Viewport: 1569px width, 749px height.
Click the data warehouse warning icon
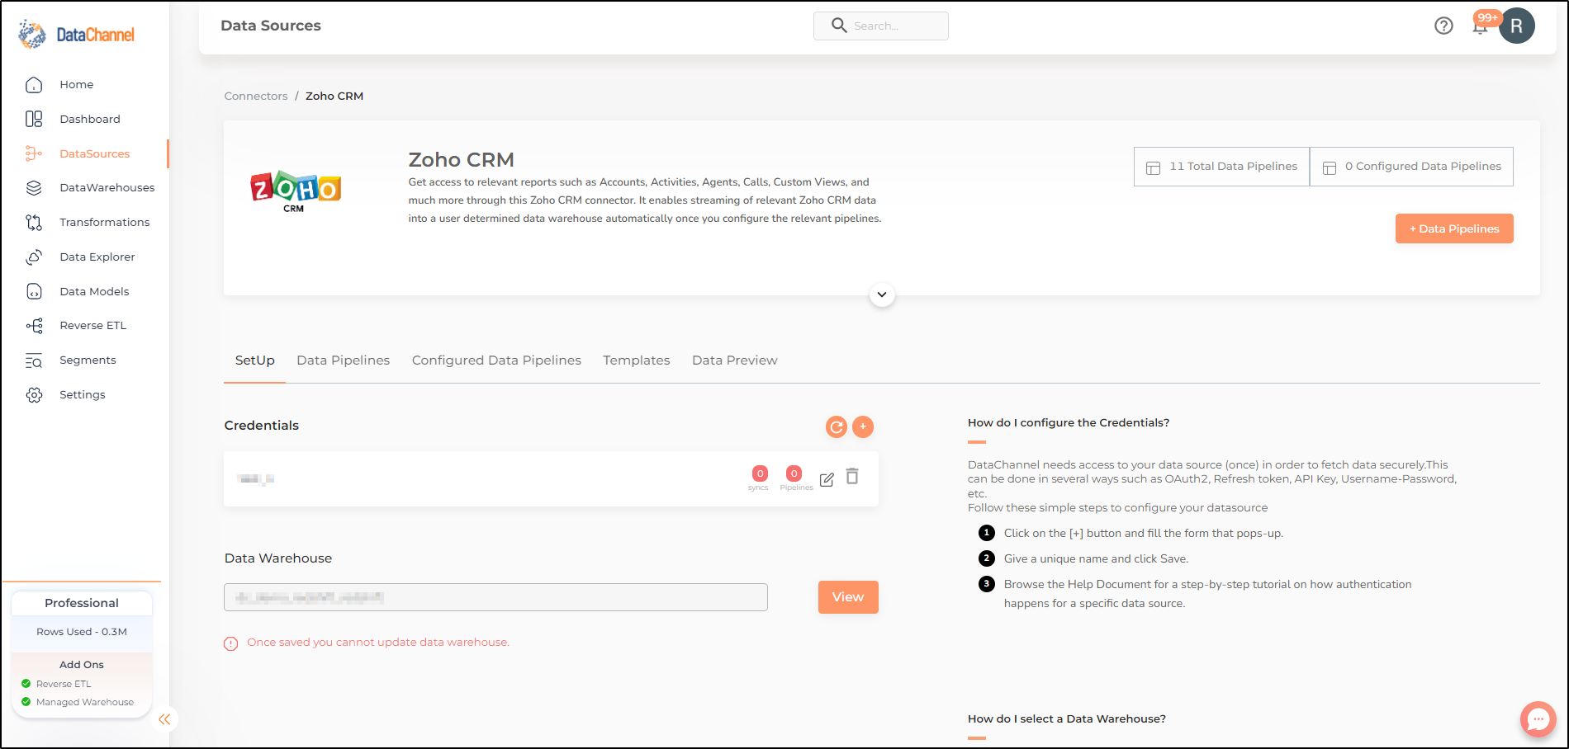pos(231,643)
